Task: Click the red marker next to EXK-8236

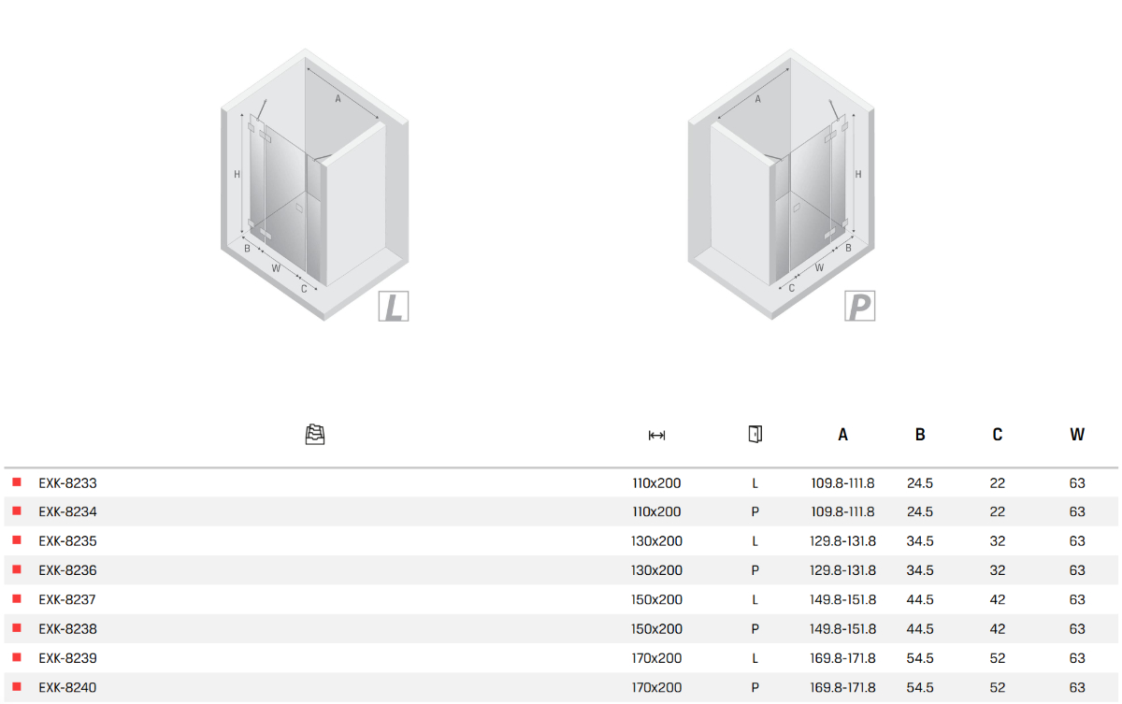Action: click(x=17, y=569)
